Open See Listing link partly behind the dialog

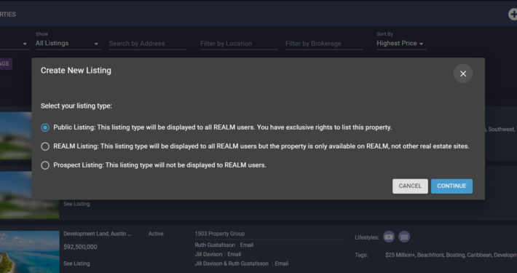click(x=76, y=204)
